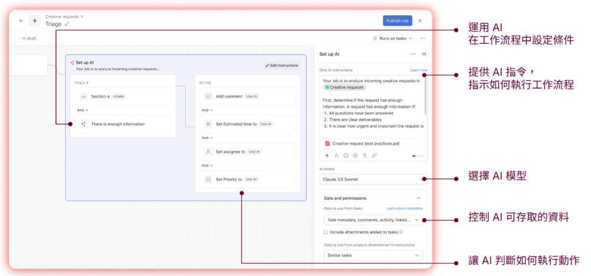Open the Task metadata data dropdown
The image size is (591, 276).
372,220
